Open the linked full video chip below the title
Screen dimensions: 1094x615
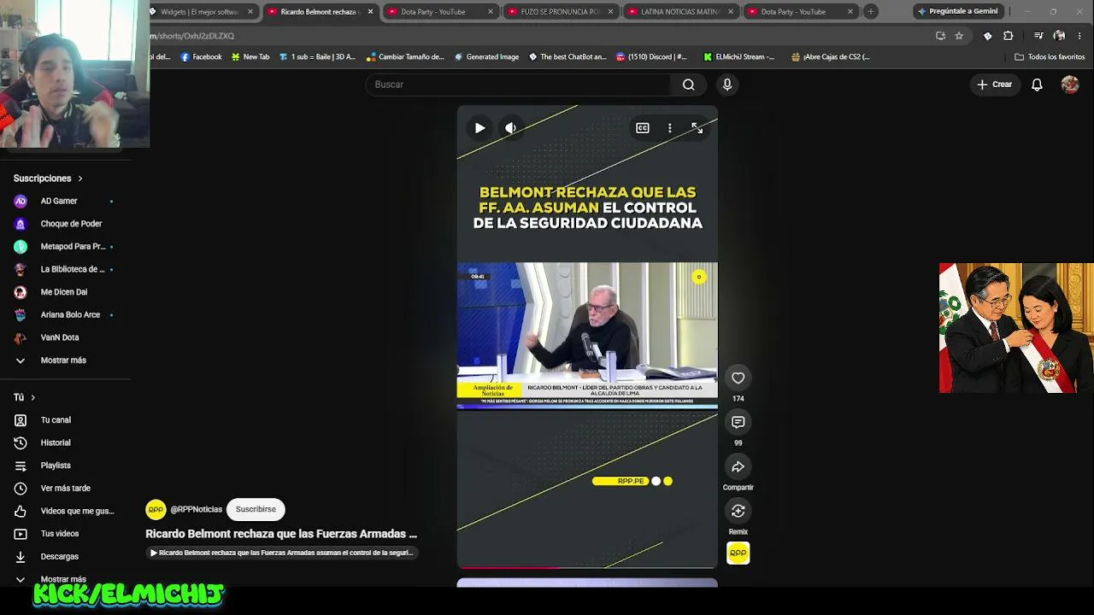pyautogui.click(x=282, y=553)
